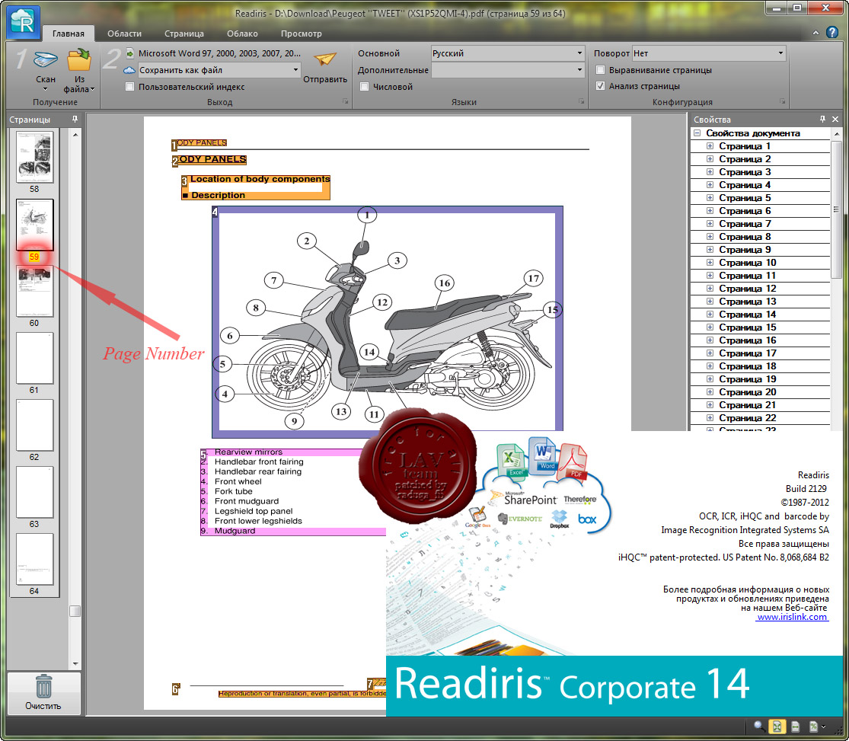Click the www.irislink.com link

tap(792, 617)
